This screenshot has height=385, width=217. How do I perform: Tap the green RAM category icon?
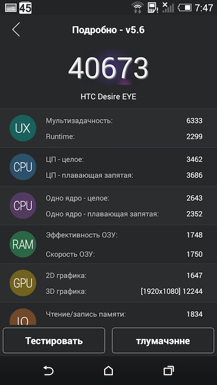coord(23,244)
